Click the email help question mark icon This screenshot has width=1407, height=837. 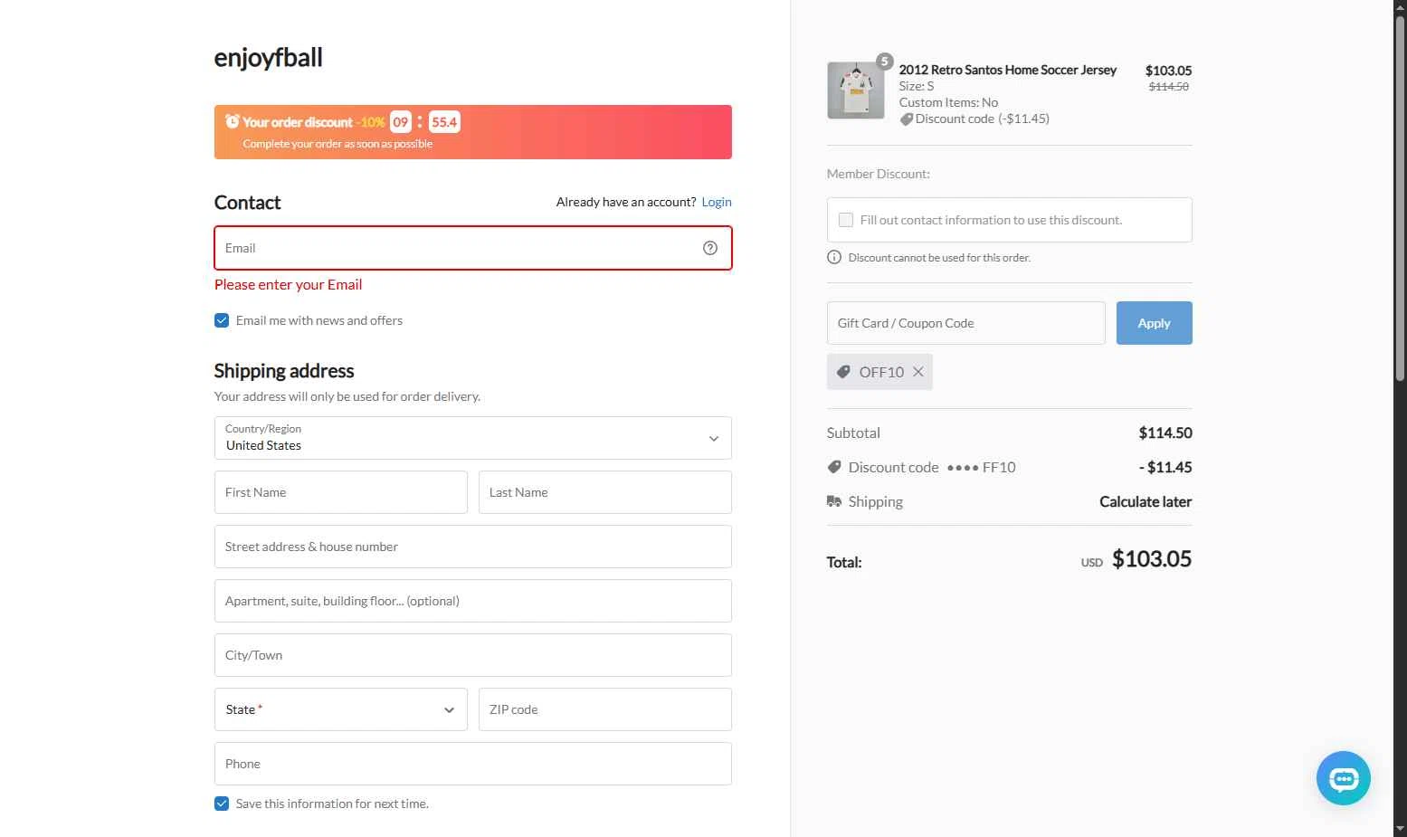[710, 248]
